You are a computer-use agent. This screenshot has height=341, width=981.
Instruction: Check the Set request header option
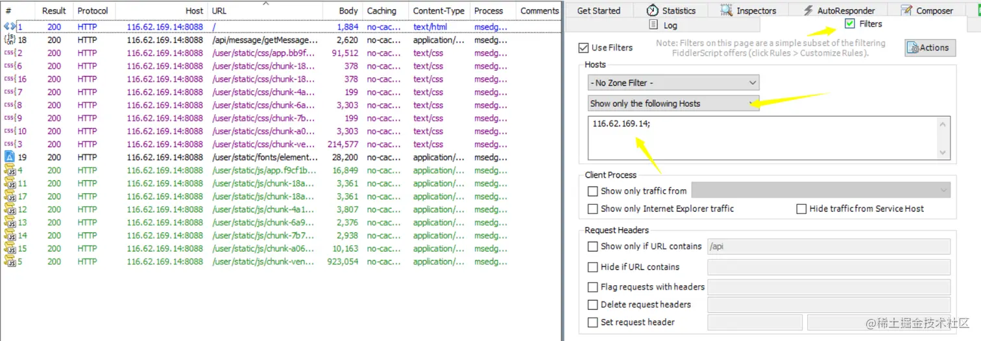[x=592, y=322]
